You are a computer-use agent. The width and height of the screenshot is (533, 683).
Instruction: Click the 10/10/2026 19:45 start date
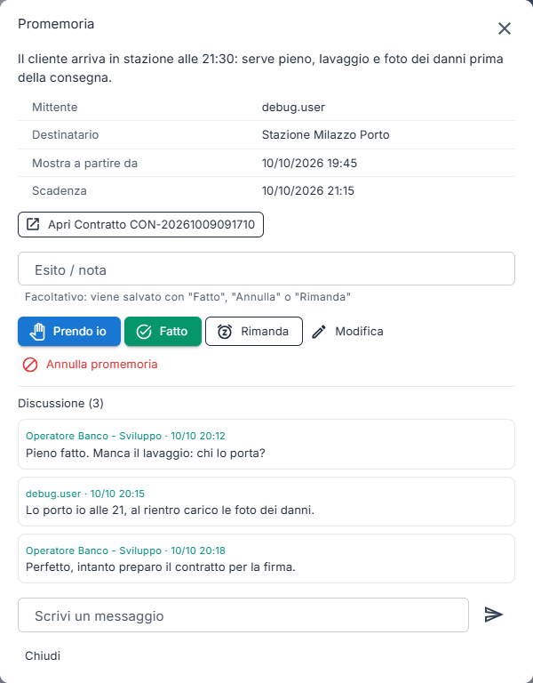[x=309, y=164]
